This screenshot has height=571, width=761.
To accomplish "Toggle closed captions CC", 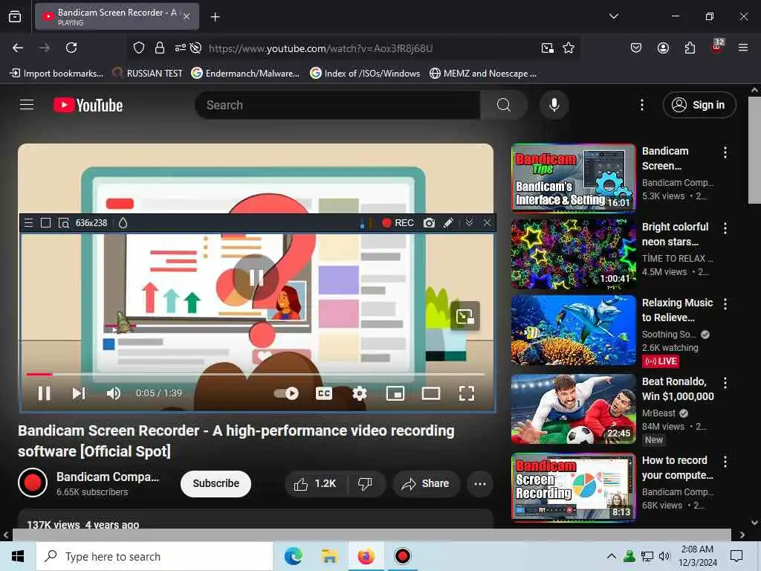I will (324, 393).
